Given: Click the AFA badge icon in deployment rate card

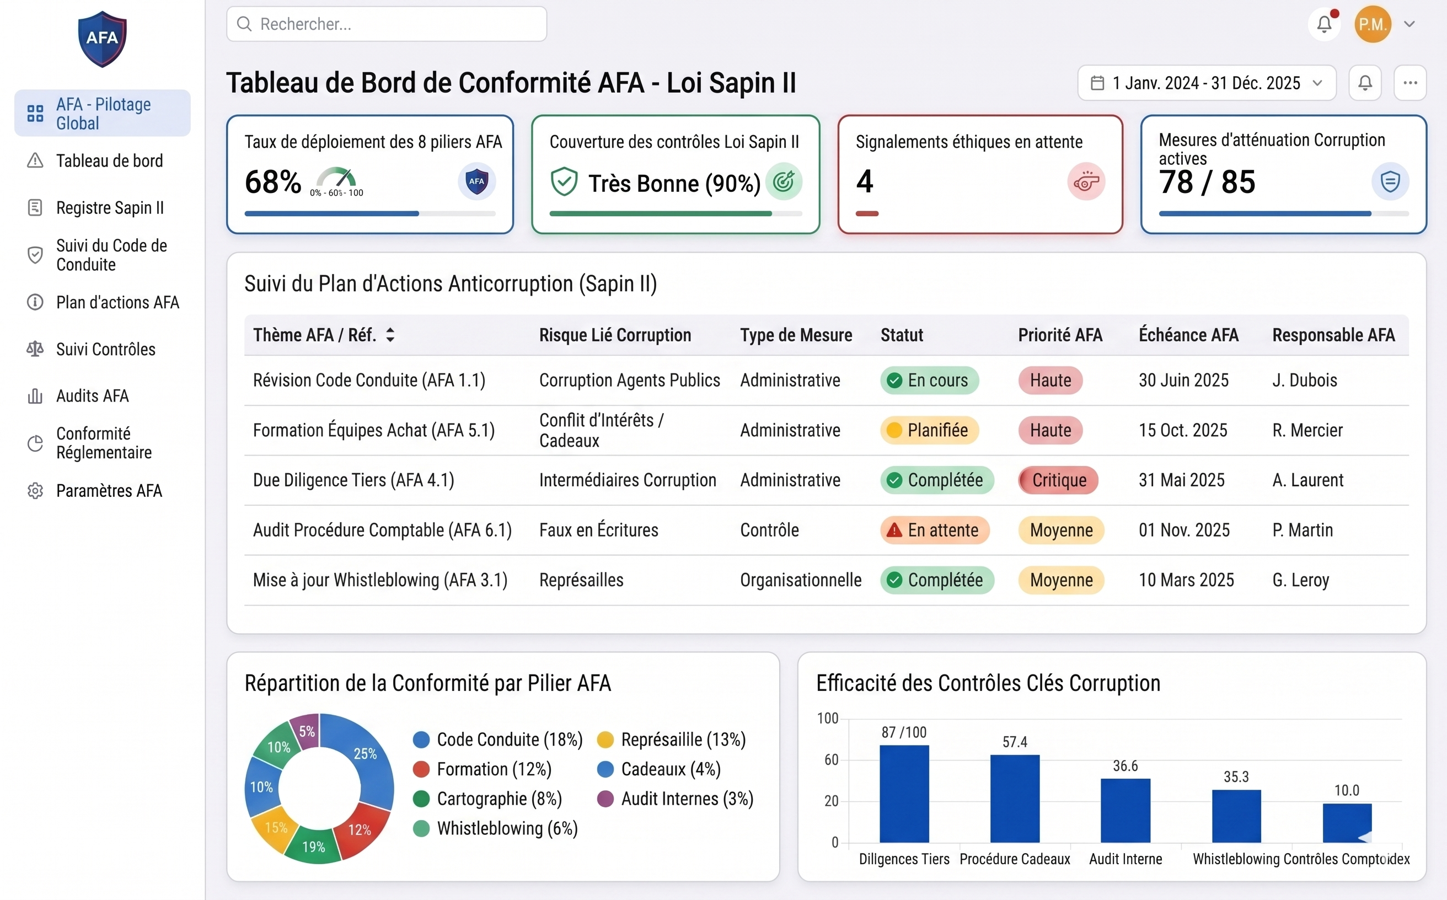Looking at the screenshot, I should [x=477, y=181].
